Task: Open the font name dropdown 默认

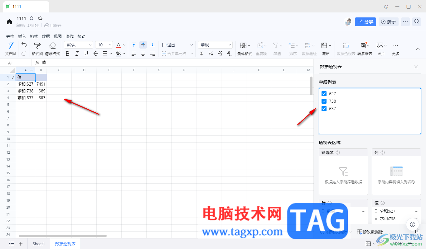Action: 79,45
